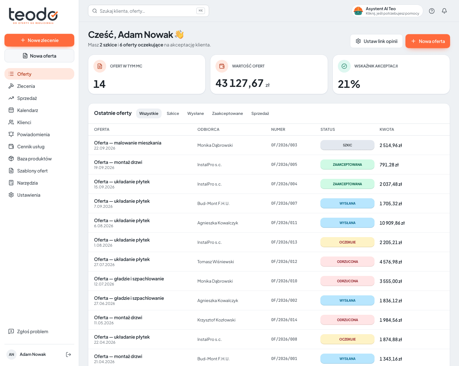Click SZKIC status badge
Image resolution: width=459 pixels, height=366 pixels.
tap(347, 145)
